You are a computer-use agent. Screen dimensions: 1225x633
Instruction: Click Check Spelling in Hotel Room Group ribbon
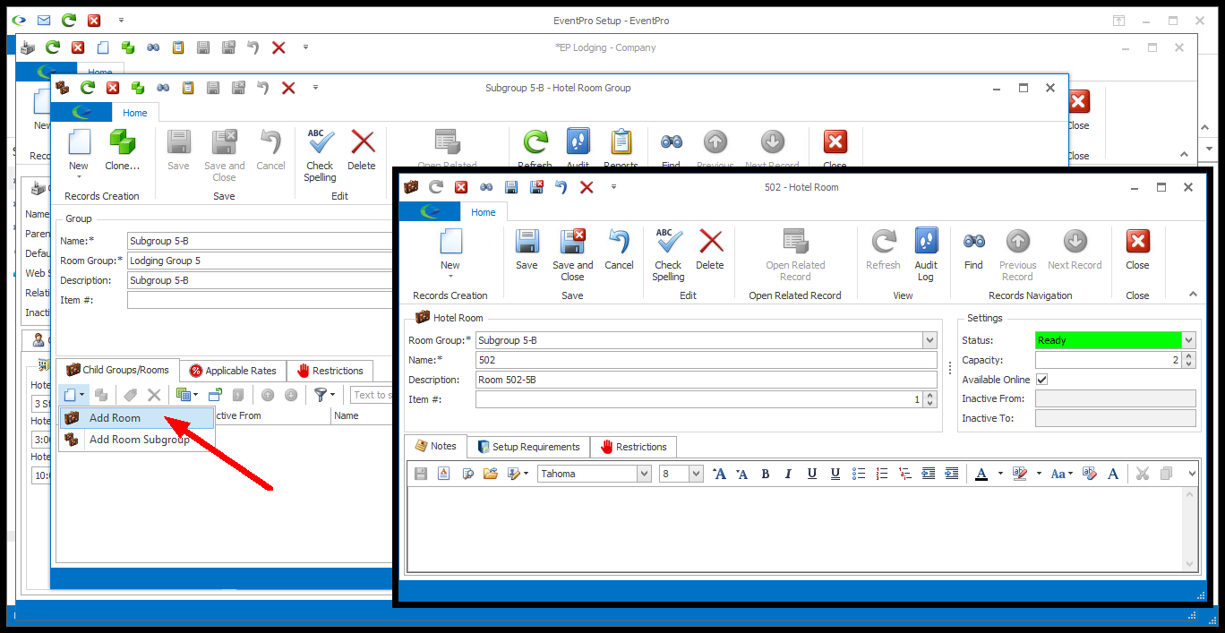(x=320, y=156)
